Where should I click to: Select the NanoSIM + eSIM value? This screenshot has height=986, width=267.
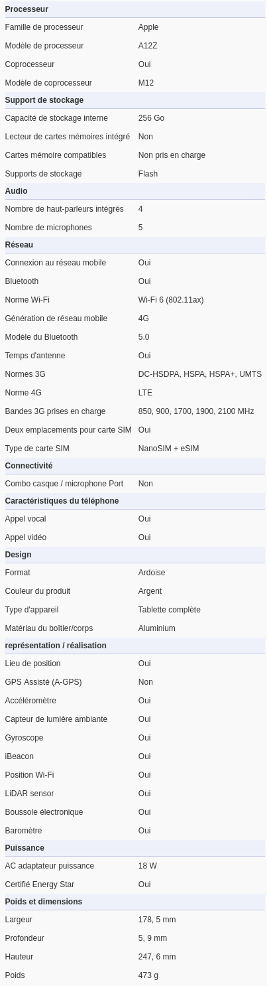point(168,449)
